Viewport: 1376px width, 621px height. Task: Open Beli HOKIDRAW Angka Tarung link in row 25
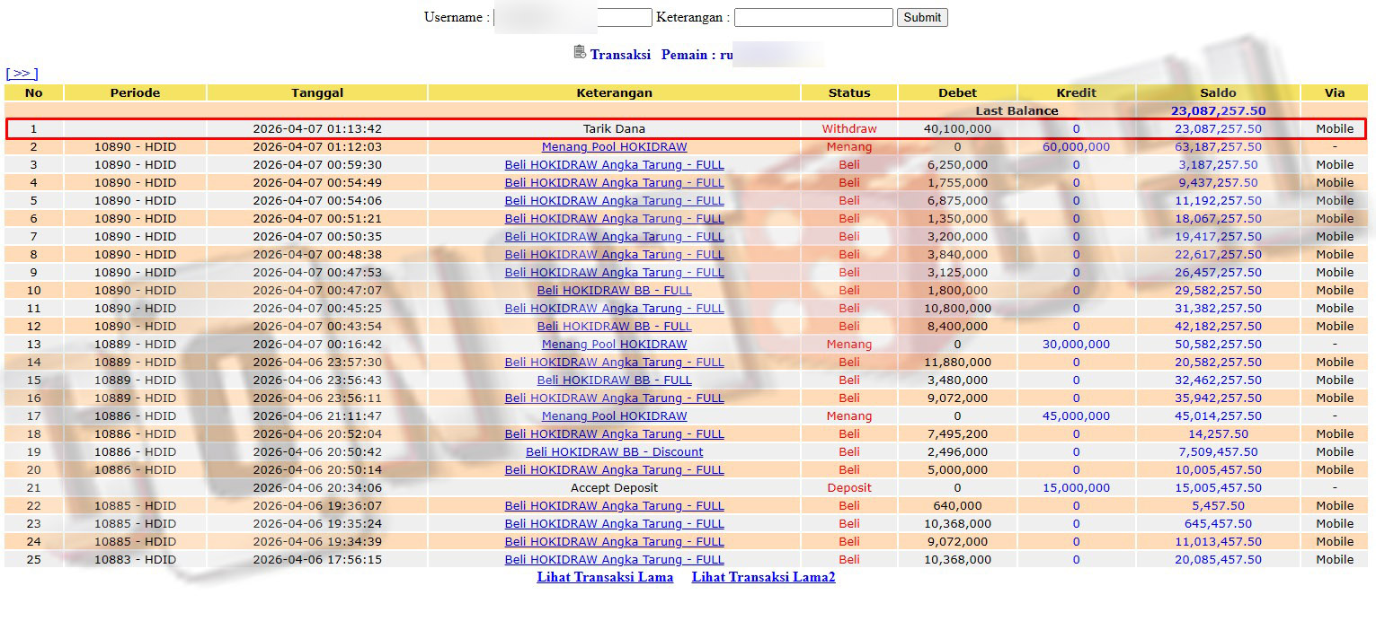point(614,559)
